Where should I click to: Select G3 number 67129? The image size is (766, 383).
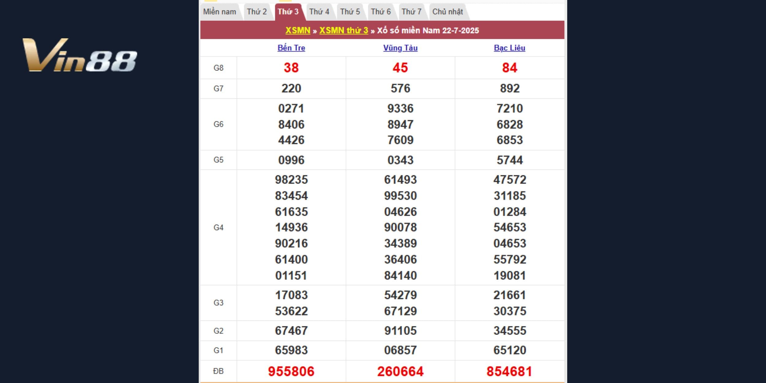coord(400,311)
